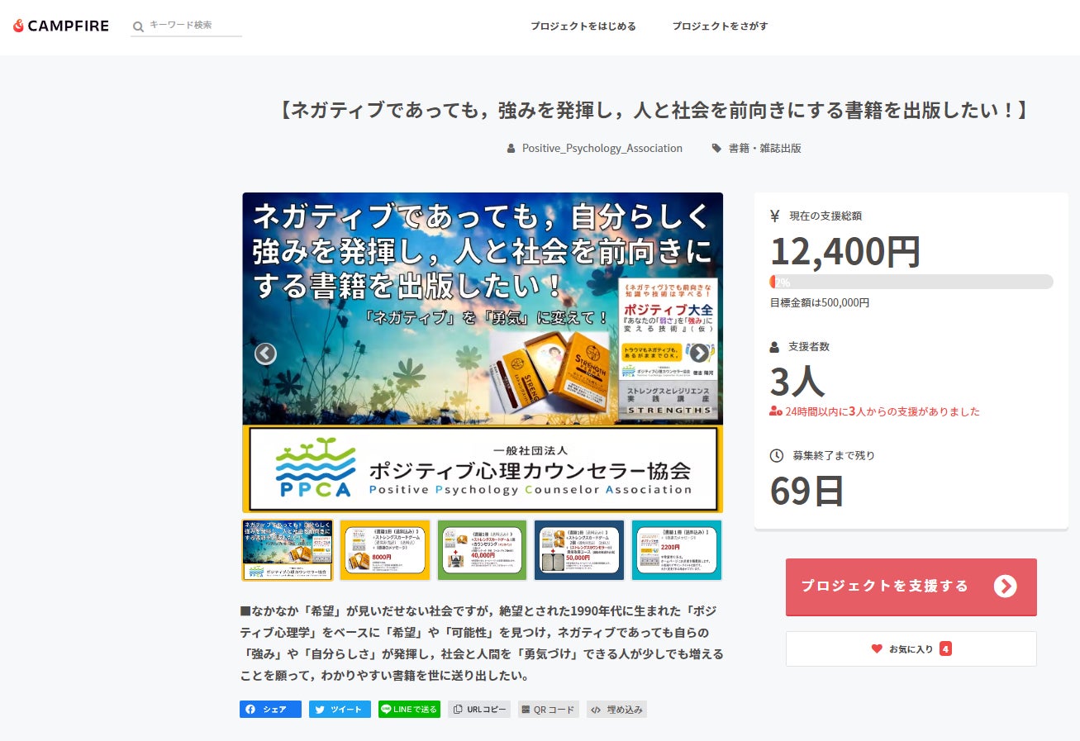This screenshot has height=741, width=1080.
Task: Share project on Facebook
Action: click(x=270, y=709)
